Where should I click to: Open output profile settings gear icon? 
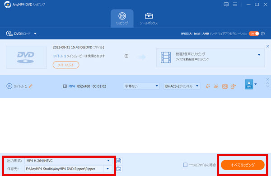click(x=119, y=161)
